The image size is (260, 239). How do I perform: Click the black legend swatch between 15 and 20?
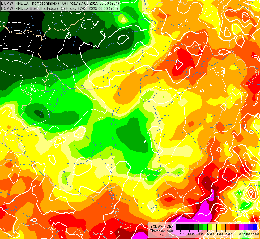click(x=192, y=227)
